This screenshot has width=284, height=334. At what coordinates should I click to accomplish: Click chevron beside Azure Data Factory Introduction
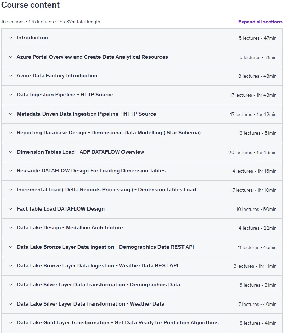pyautogui.click(x=11, y=76)
